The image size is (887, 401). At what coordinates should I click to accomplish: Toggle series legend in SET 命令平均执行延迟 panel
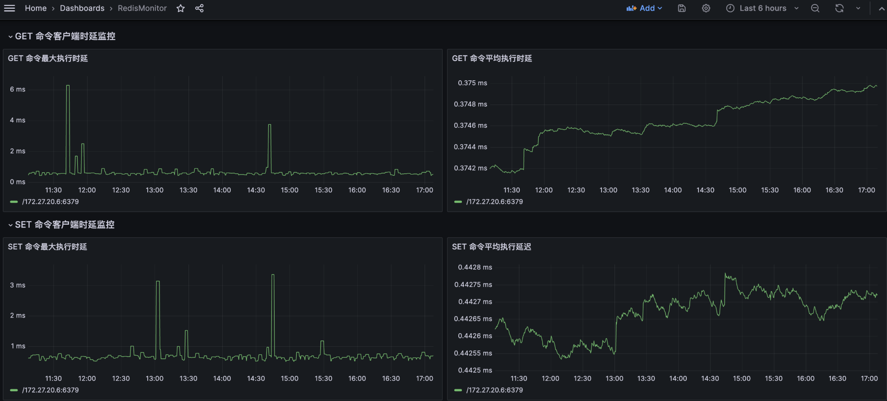(494, 390)
